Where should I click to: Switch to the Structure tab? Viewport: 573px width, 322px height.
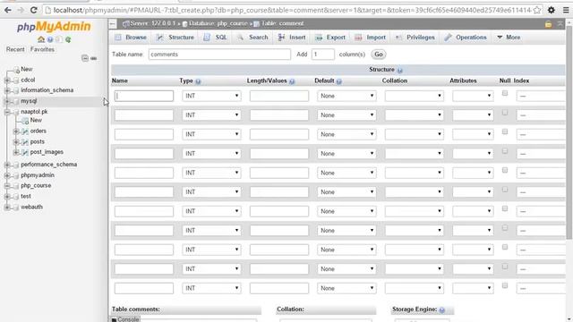click(175, 38)
